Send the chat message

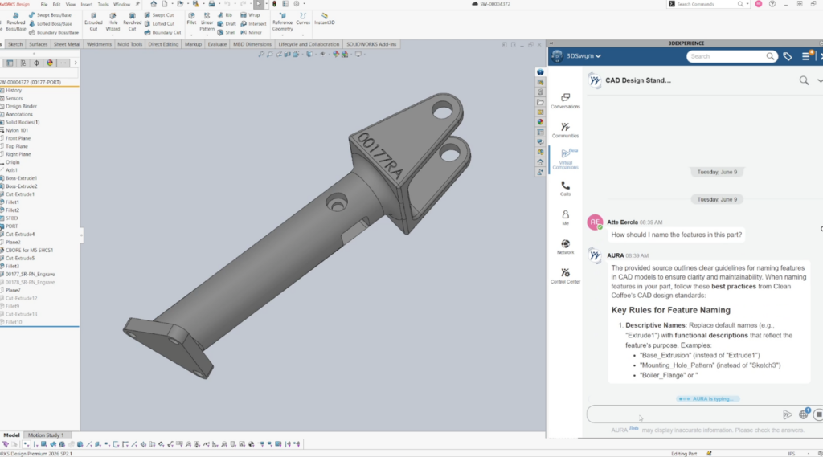[788, 414]
